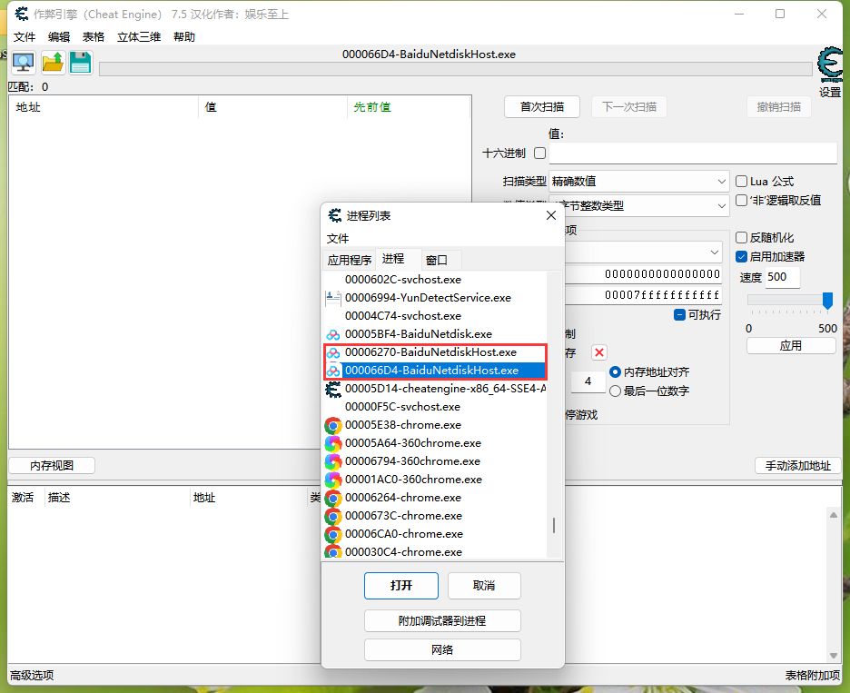The height and width of the screenshot is (693, 850).
Task: Select the 最后一位数字 radio button
Action: point(615,391)
